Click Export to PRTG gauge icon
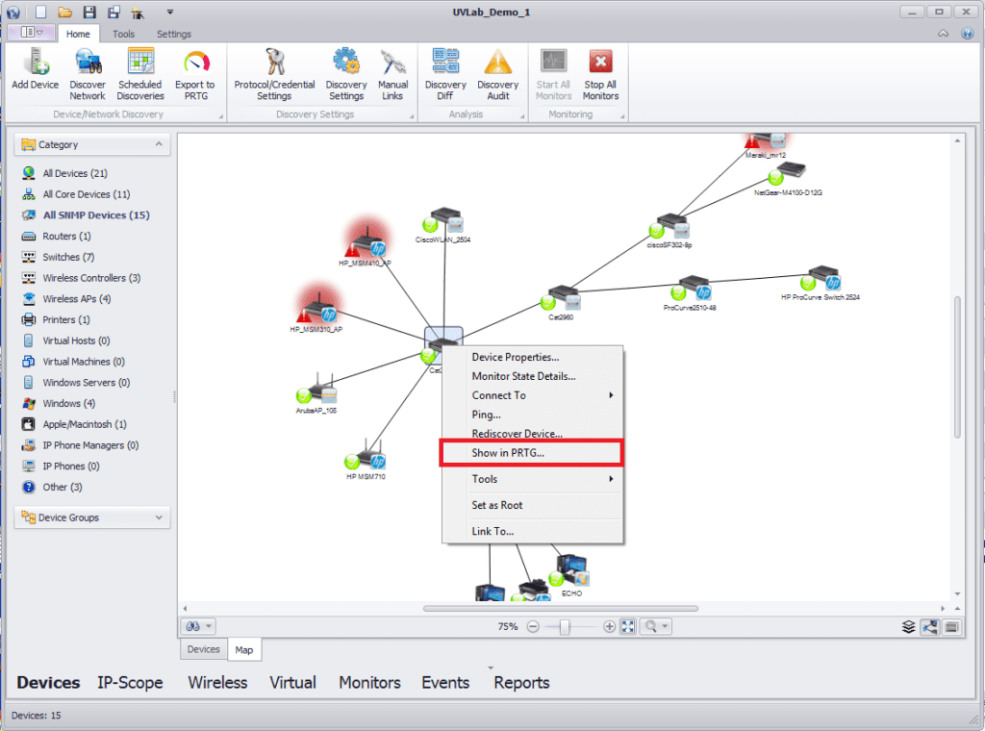This screenshot has height=731, width=985. click(x=195, y=62)
